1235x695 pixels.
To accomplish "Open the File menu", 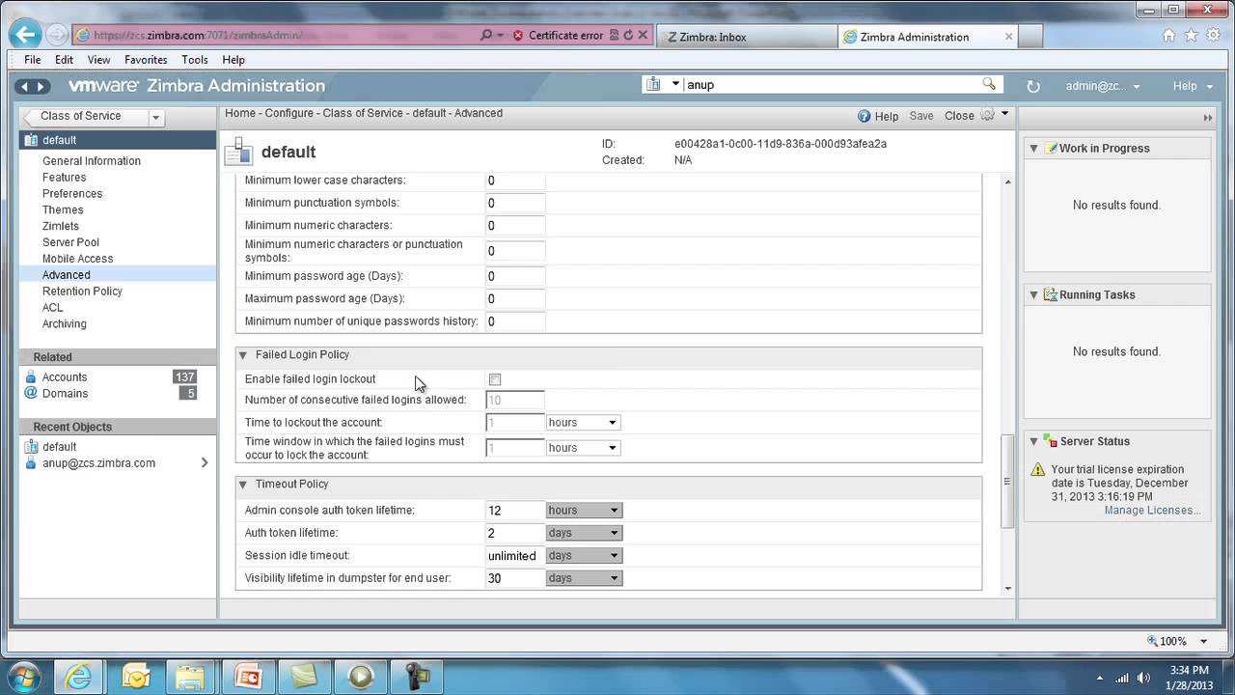I will click(x=32, y=60).
